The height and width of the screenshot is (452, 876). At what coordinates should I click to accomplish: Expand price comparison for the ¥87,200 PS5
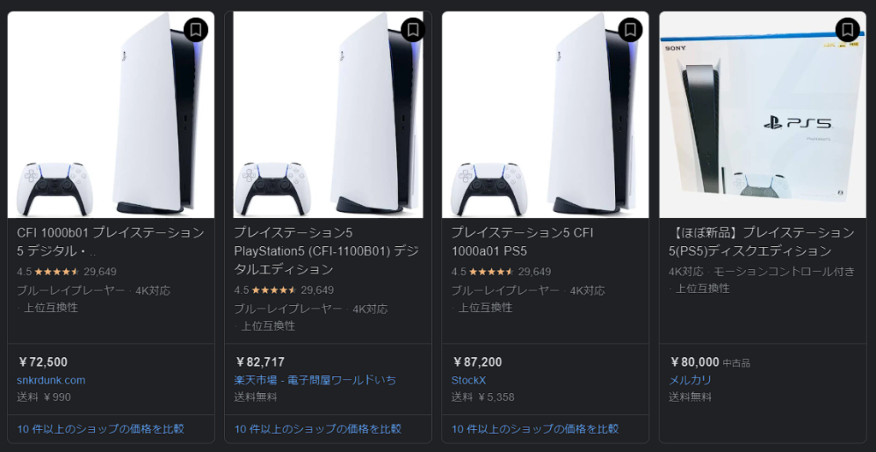(x=536, y=429)
